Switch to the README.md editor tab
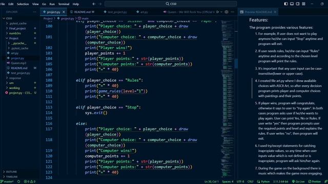This screenshot has height=184, width=328. [82, 12]
